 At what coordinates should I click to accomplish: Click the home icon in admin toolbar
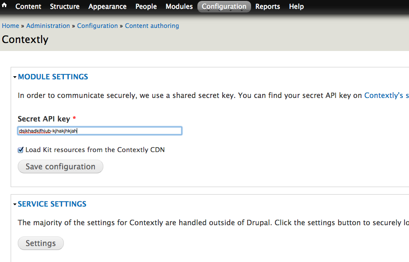click(x=4, y=5)
